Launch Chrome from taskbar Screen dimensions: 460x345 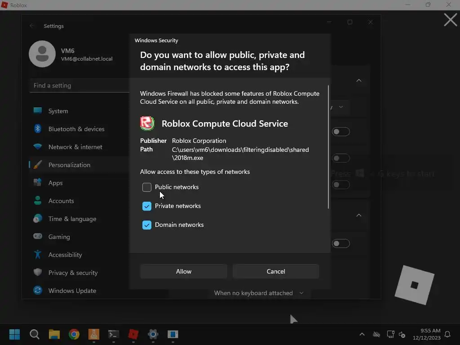tap(74, 334)
